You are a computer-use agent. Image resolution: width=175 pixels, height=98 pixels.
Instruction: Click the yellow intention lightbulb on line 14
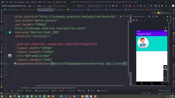[15, 63]
